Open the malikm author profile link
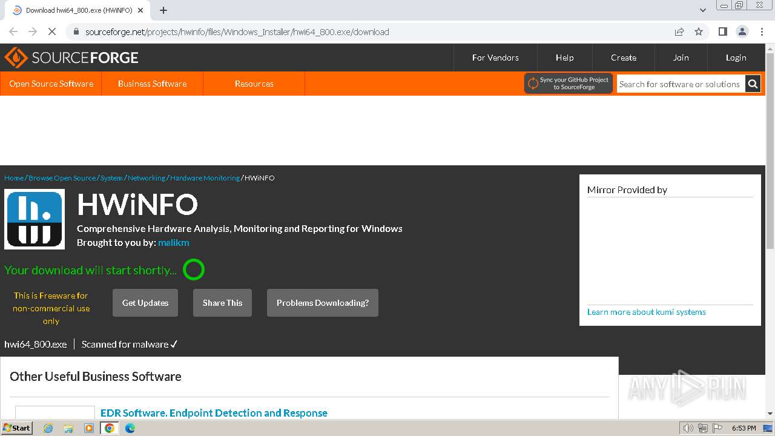 click(x=174, y=243)
